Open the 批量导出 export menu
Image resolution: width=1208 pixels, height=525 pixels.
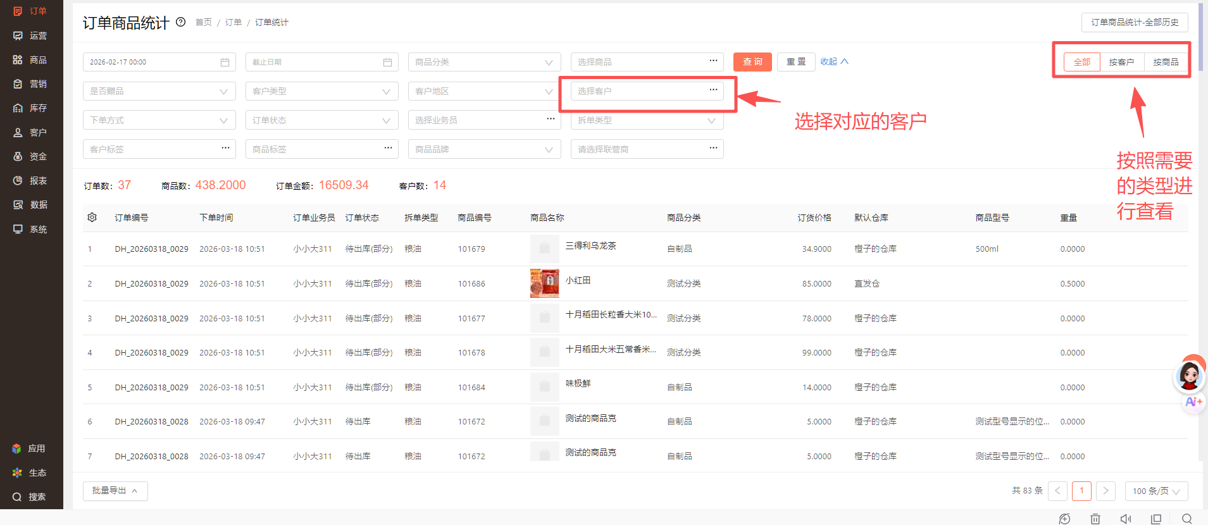pyautogui.click(x=115, y=491)
